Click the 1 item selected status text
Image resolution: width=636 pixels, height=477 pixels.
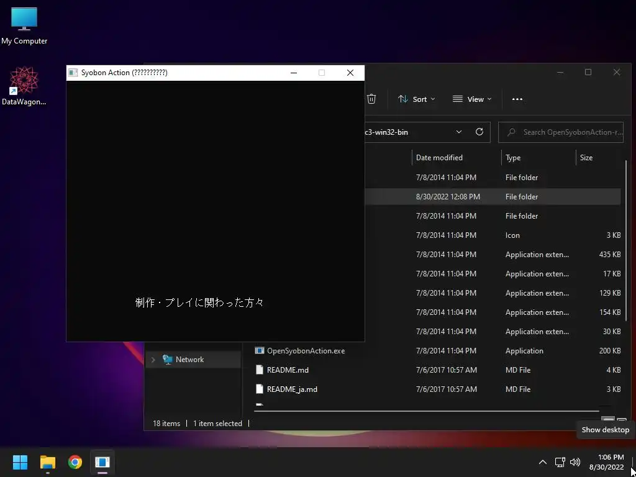click(217, 424)
